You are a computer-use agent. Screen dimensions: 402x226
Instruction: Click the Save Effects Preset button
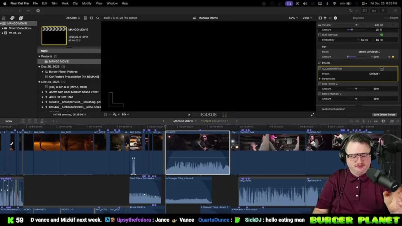(x=384, y=115)
